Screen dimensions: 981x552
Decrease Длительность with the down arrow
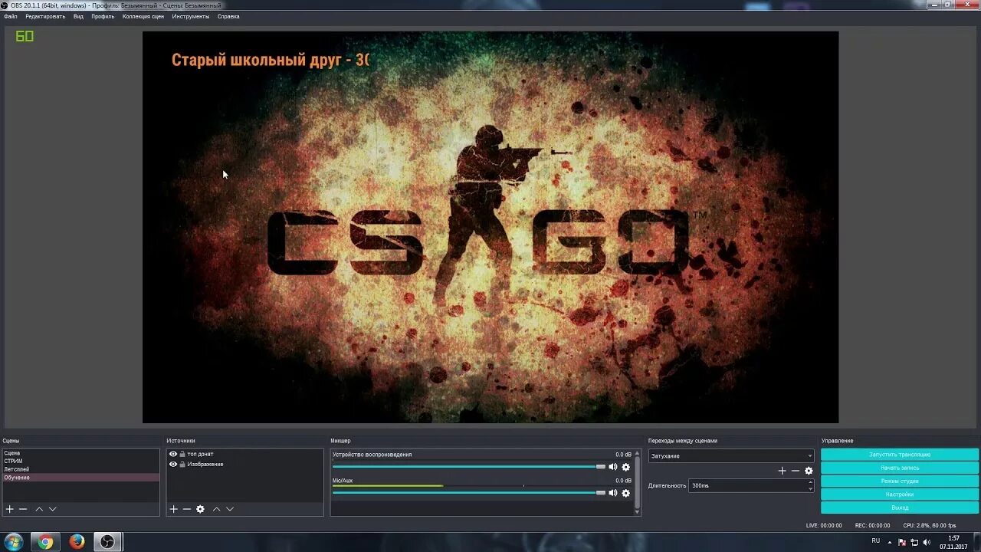[810, 489]
